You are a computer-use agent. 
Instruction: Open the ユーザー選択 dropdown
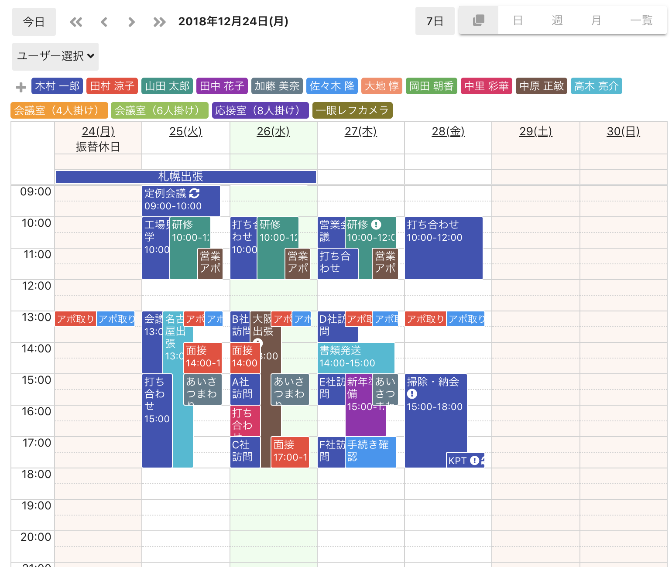55,56
